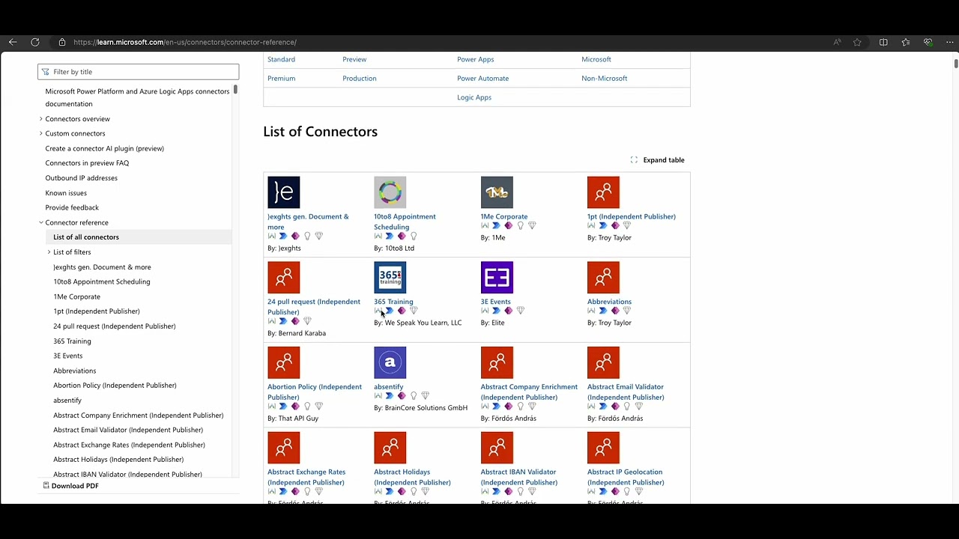Click the By: We Speak You Learn, LLC text
This screenshot has height=539, width=959.
(417, 323)
